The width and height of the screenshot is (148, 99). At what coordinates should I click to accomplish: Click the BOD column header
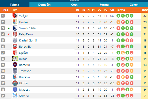145,10
